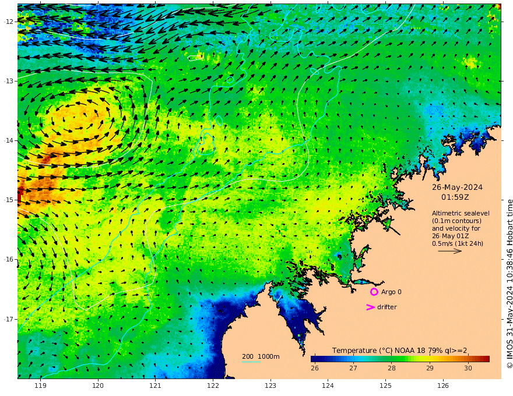This screenshot has width=513, height=396.
Task: Click longitude axis label 123
Action: [x=270, y=386]
